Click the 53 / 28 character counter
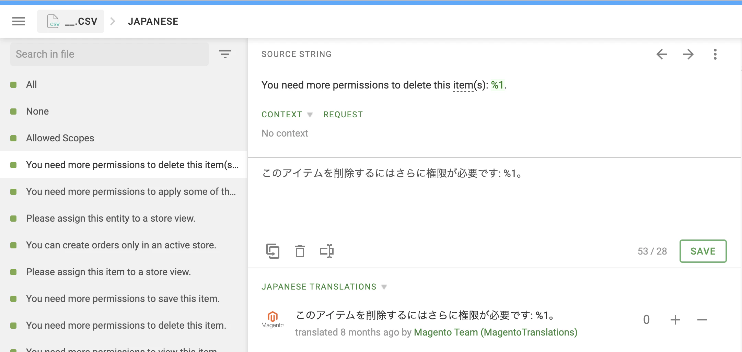The height and width of the screenshot is (352, 742). click(x=652, y=251)
